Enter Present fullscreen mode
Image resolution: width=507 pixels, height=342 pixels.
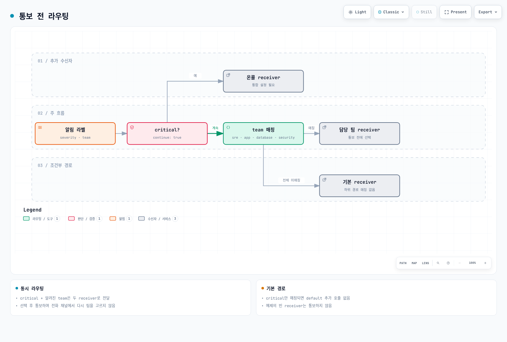[455, 12]
